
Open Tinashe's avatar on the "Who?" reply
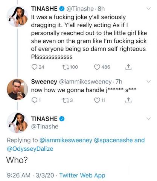[17, 123]
